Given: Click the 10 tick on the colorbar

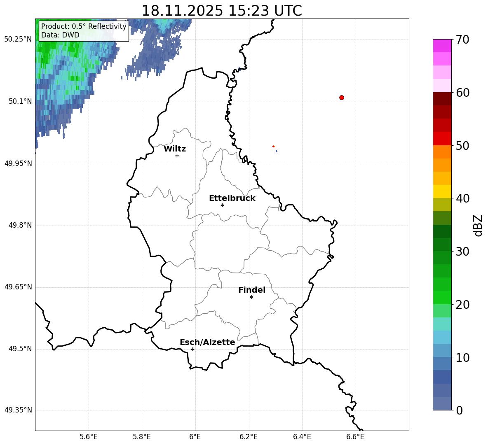Looking at the screenshot, I should pos(462,357).
